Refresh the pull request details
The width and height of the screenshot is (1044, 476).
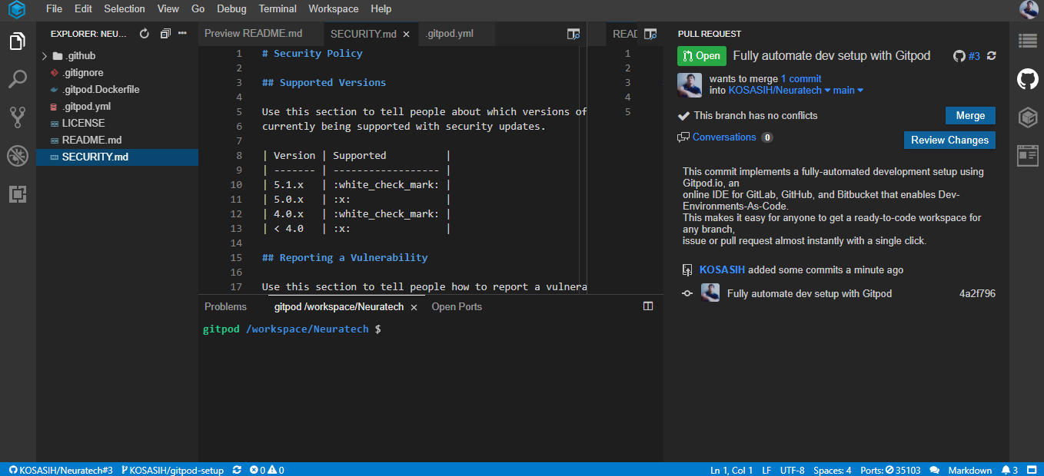click(992, 56)
